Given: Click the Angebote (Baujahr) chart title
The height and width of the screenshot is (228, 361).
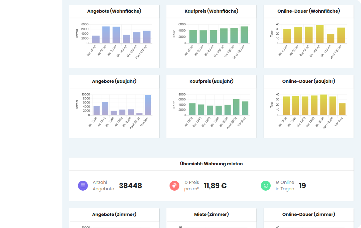Looking at the screenshot, I should click(x=114, y=81).
